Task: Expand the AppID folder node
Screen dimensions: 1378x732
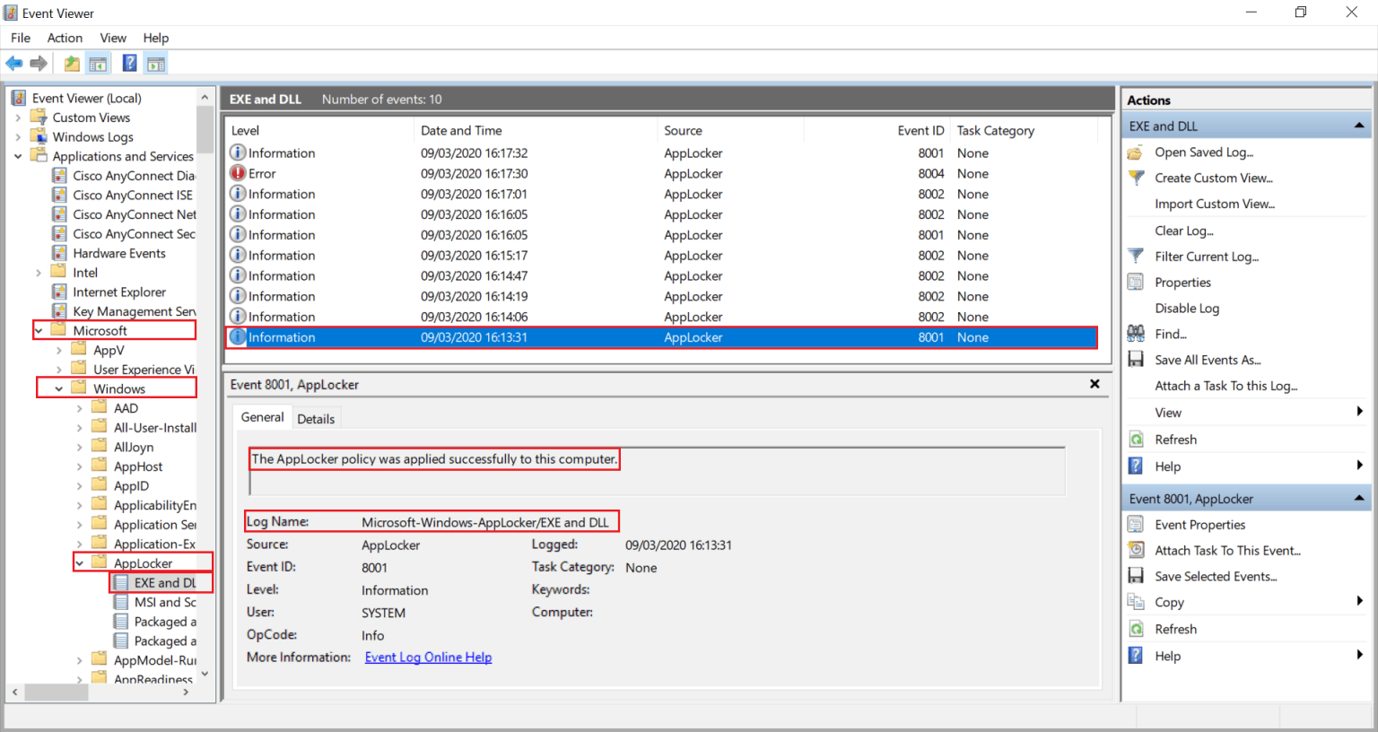Action: point(80,484)
